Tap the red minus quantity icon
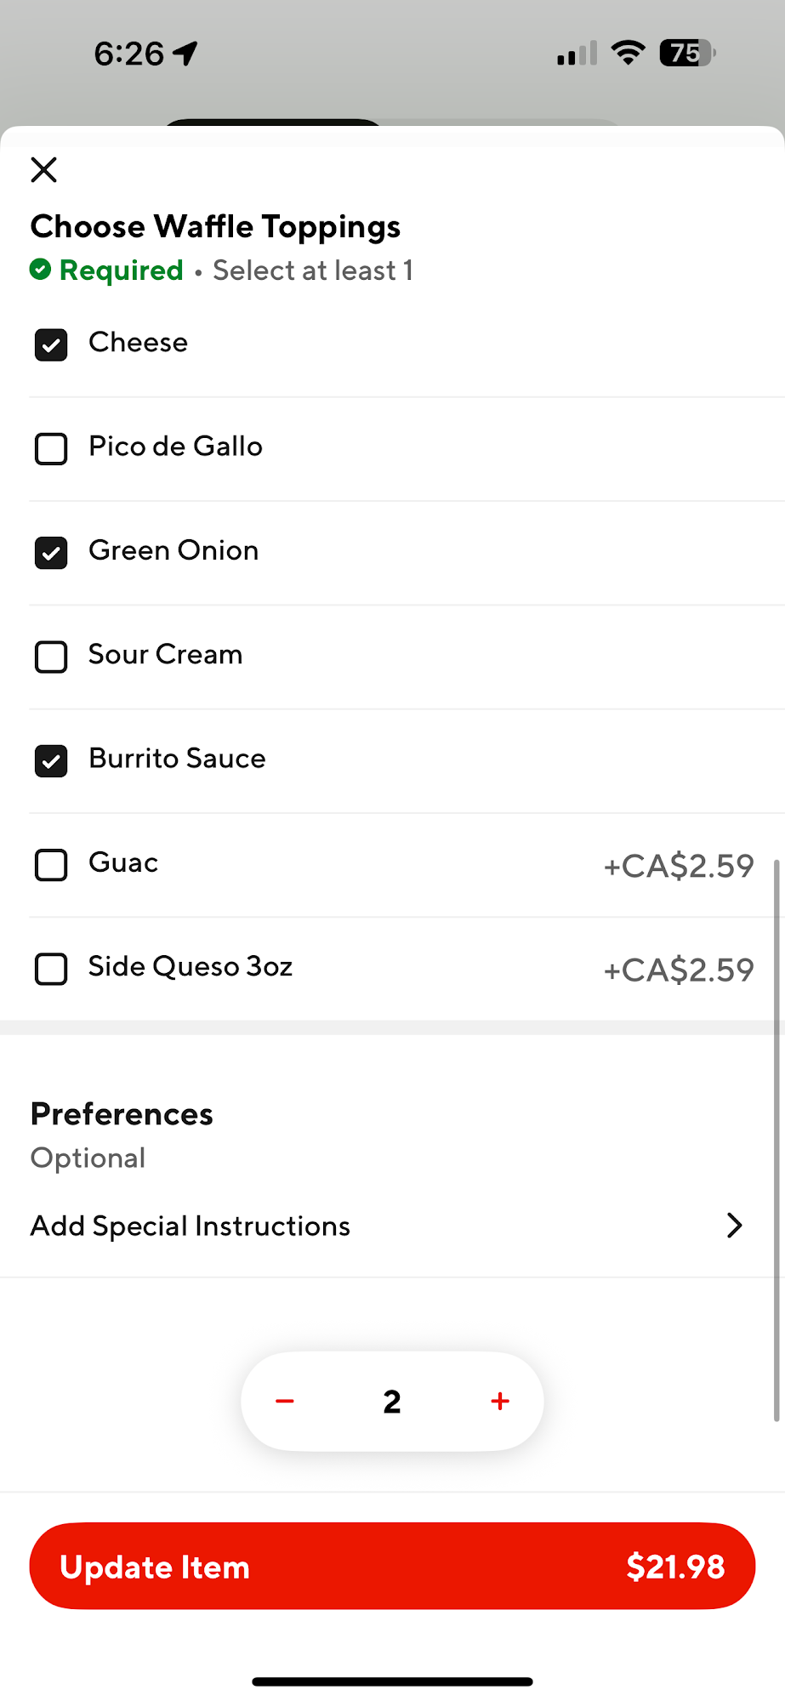The width and height of the screenshot is (785, 1701). [285, 1401]
